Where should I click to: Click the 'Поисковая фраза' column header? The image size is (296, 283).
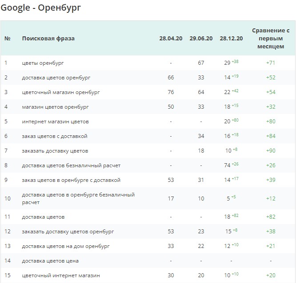coord(48,39)
